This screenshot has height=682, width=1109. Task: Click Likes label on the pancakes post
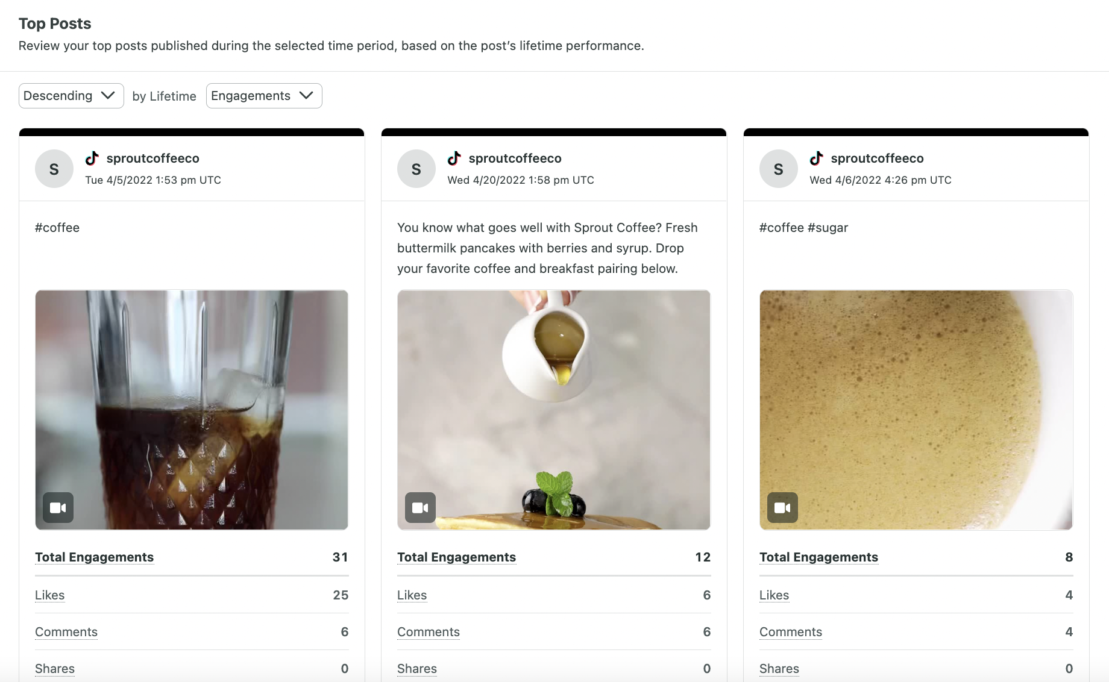point(412,595)
